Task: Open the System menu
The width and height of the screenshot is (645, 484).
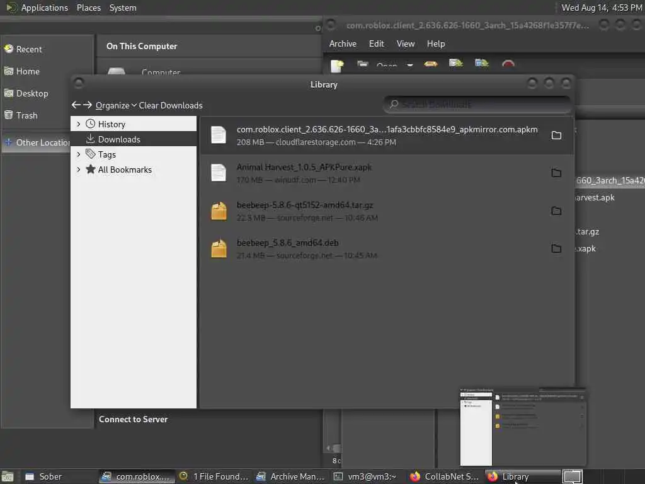Action: 123,8
